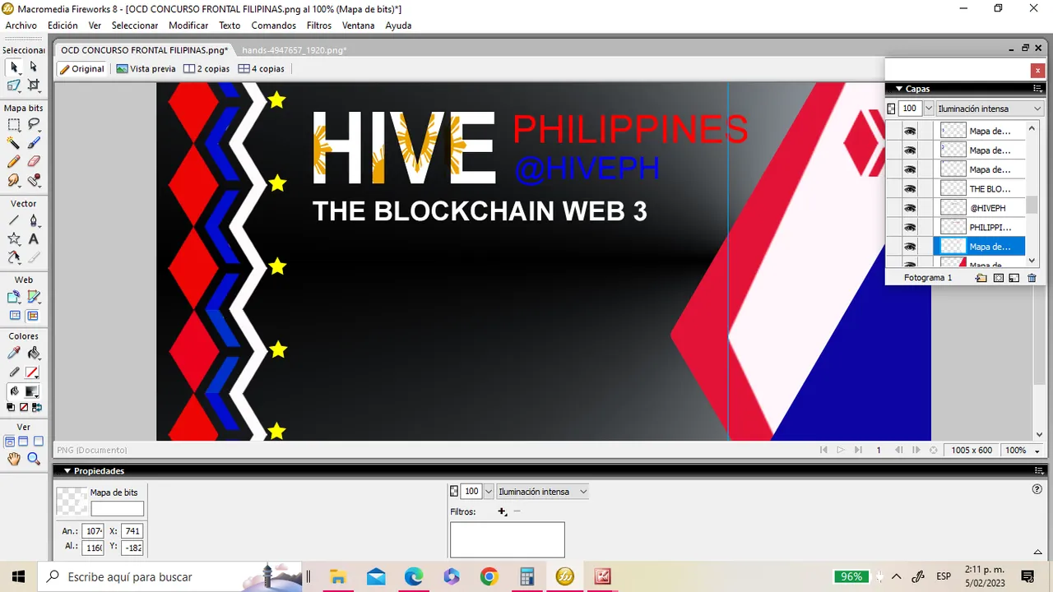1053x592 pixels.
Task: Select the Hotspot tool
Action: pos(14,297)
